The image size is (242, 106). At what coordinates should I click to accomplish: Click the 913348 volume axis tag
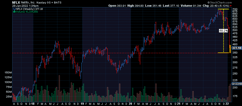tap(237, 84)
